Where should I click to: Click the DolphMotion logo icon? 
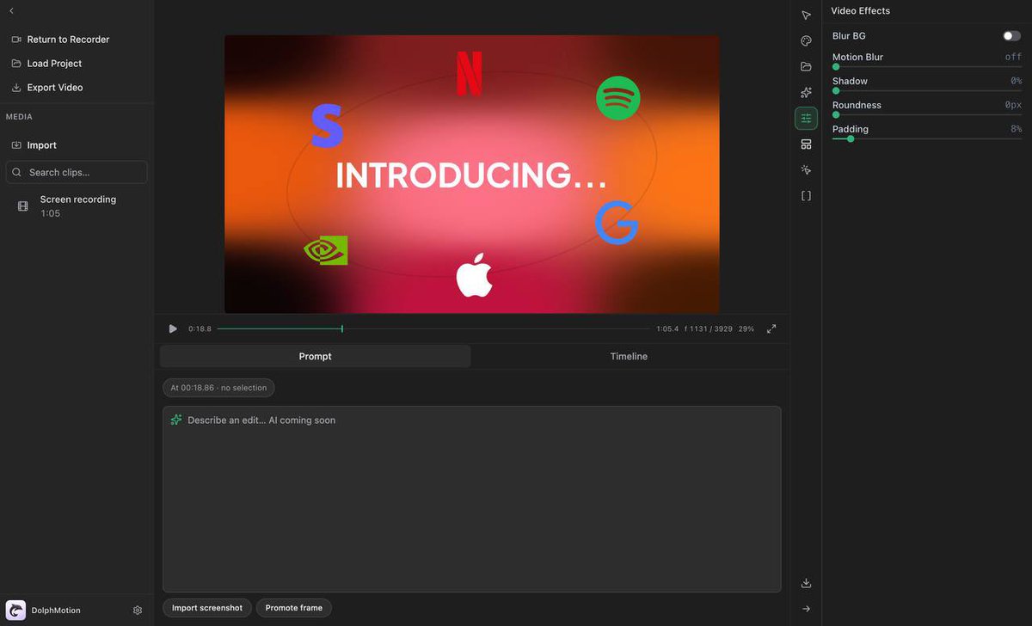pyautogui.click(x=15, y=611)
